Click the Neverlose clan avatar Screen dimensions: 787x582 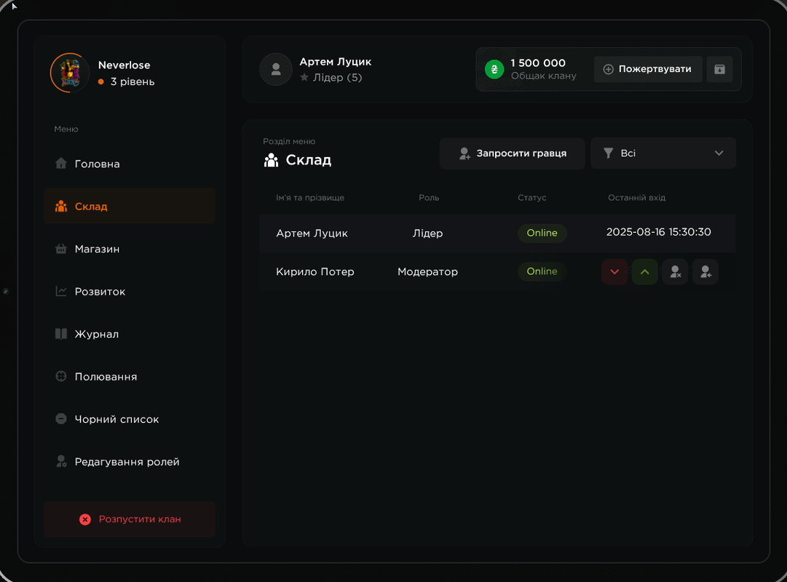coord(70,73)
